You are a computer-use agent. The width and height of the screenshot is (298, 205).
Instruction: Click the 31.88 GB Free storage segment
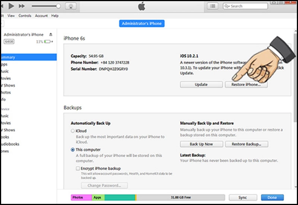click(181, 198)
